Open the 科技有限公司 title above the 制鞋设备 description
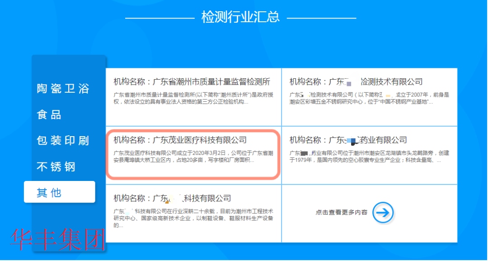Screen dimensions: 488x261 [172, 198]
